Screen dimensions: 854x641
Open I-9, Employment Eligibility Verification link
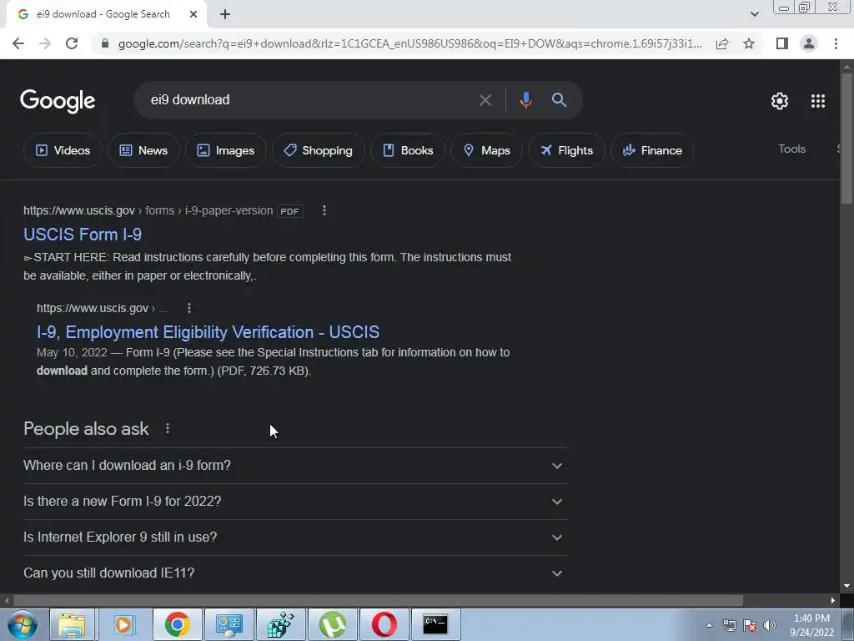pyautogui.click(x=208, y=332)
